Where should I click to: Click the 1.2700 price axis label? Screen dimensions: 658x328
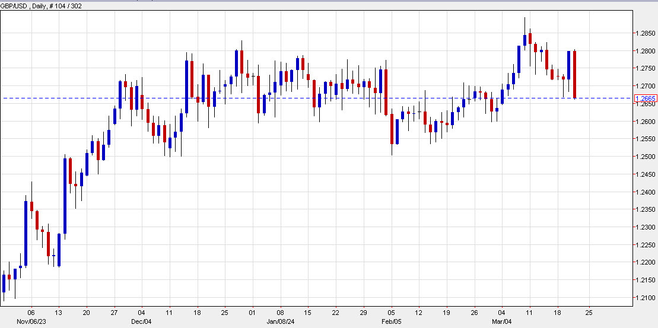[646, 87]
